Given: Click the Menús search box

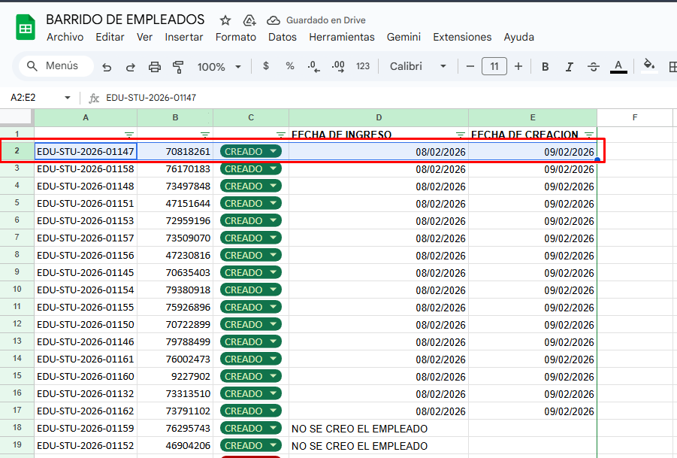Looking at the screenshot, I should click(x=56, y=66).
